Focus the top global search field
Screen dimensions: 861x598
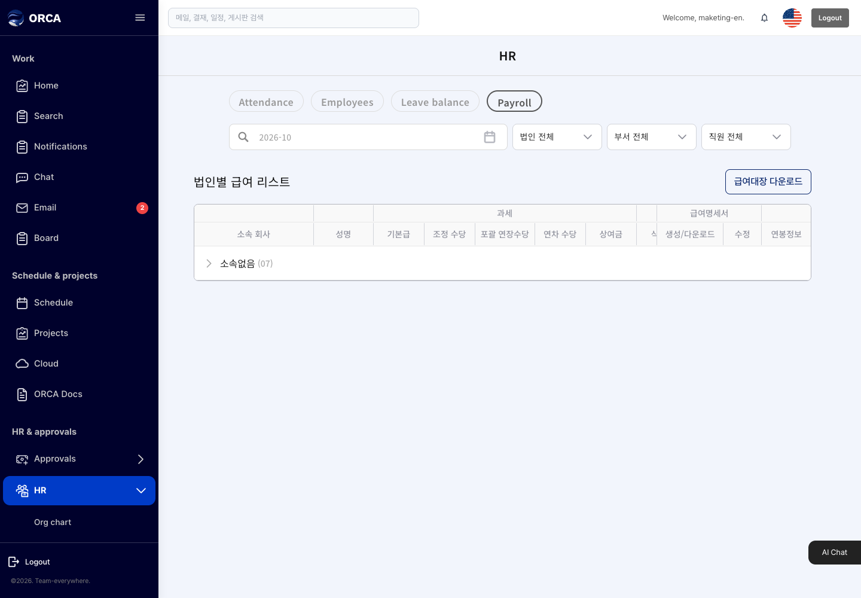(294, 18)
